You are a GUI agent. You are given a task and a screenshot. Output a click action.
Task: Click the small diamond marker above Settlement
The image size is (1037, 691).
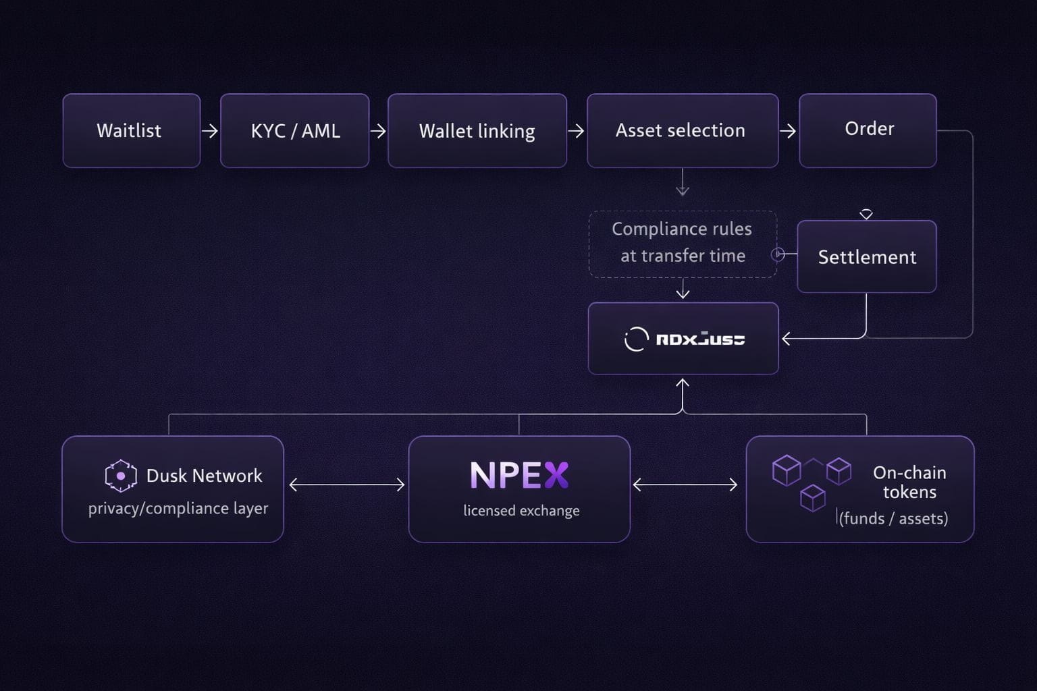point(866,215)
